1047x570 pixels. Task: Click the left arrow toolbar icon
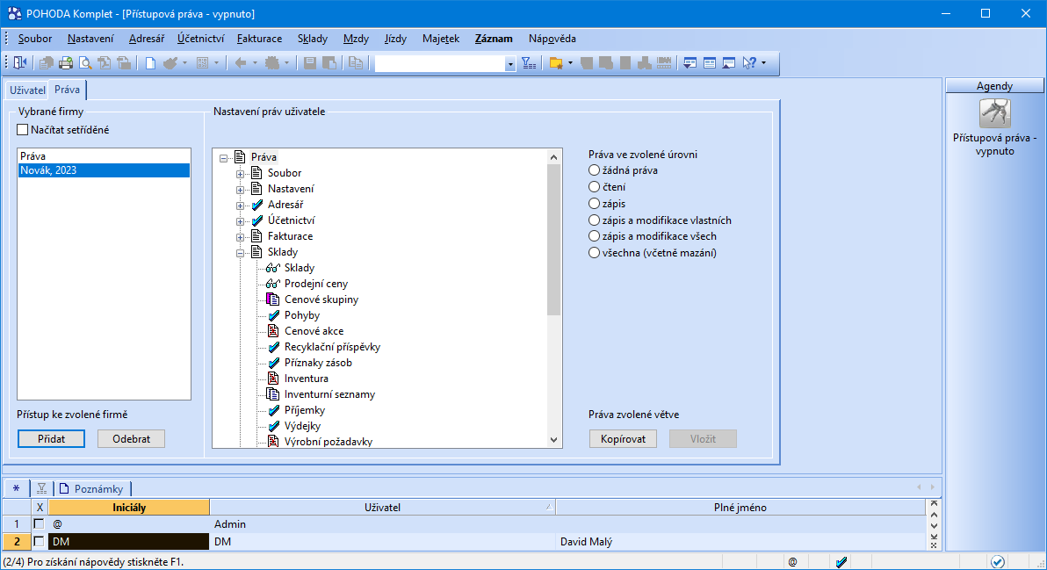pyautogui.click(x=241, y=62)
